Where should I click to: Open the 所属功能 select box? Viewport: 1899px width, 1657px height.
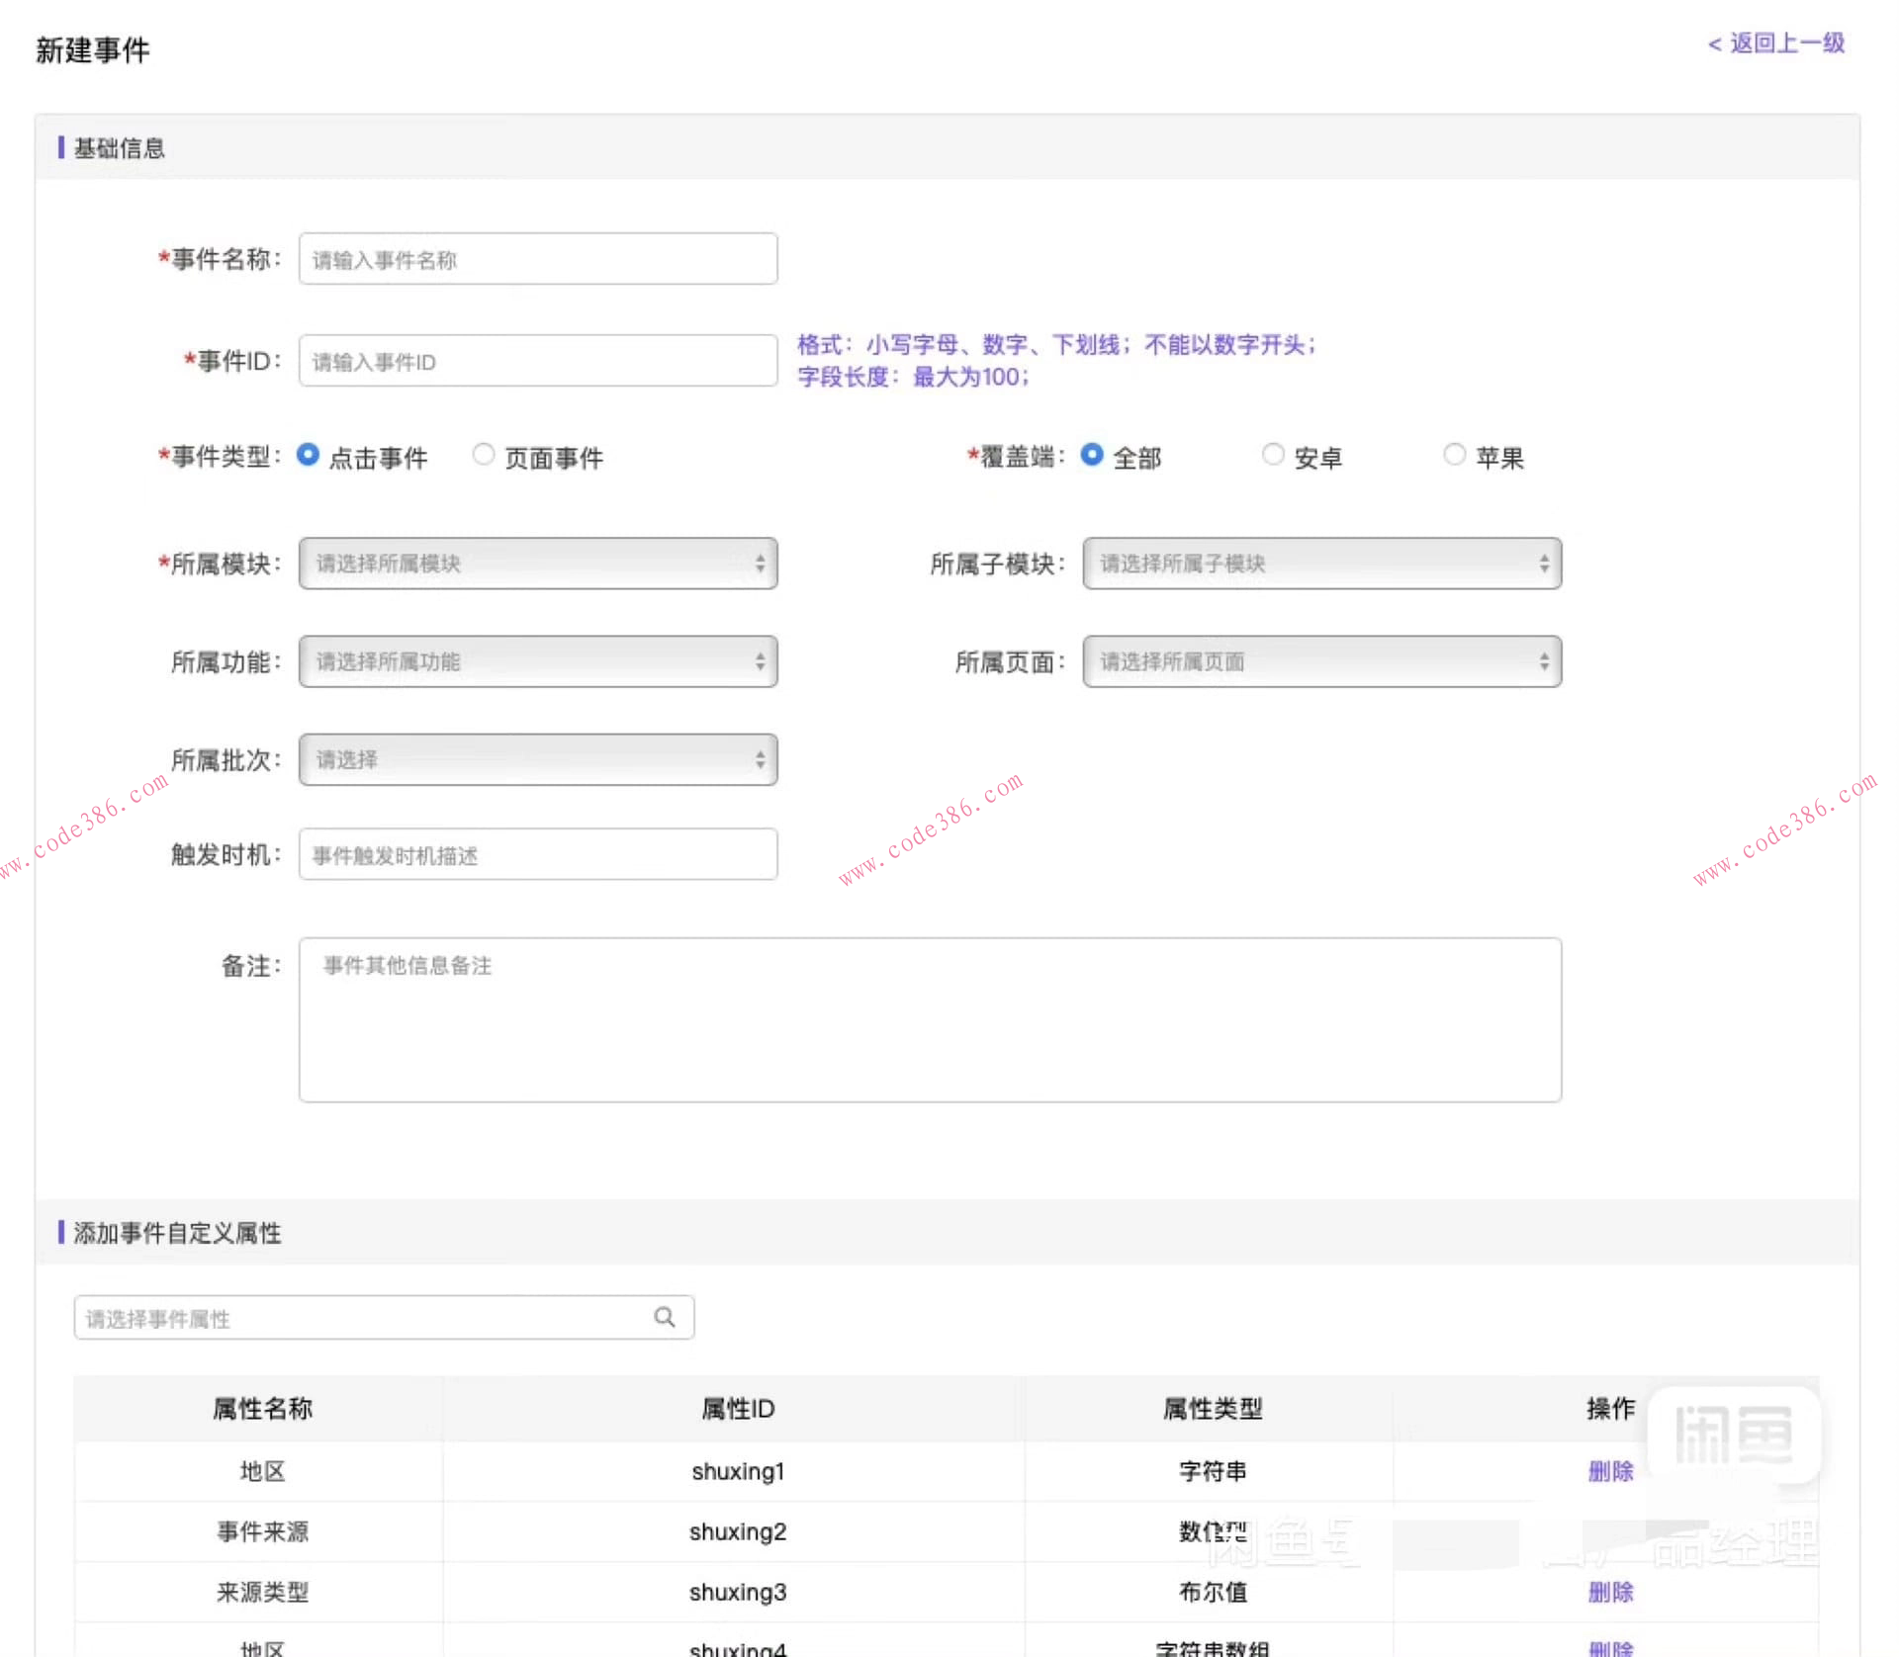tap(538, 661)
